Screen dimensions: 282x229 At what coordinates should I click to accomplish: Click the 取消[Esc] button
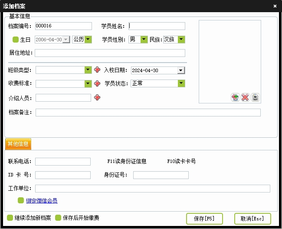(252, 218)
